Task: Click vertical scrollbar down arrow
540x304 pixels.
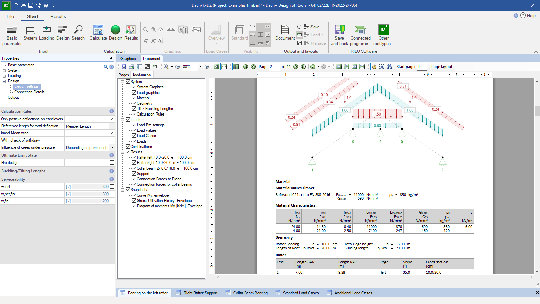Action: pyautogui.click(x=537, y=272)
